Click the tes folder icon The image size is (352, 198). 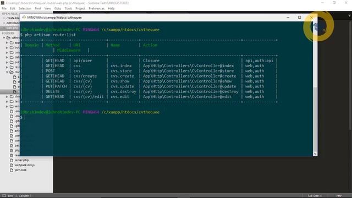pos(12,101)
